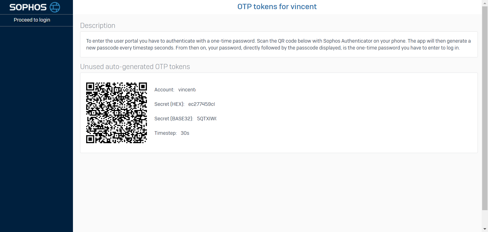Click the 'Timestep:' label
This screenshot has height=232, width=488.
click(x=165, y=133)
